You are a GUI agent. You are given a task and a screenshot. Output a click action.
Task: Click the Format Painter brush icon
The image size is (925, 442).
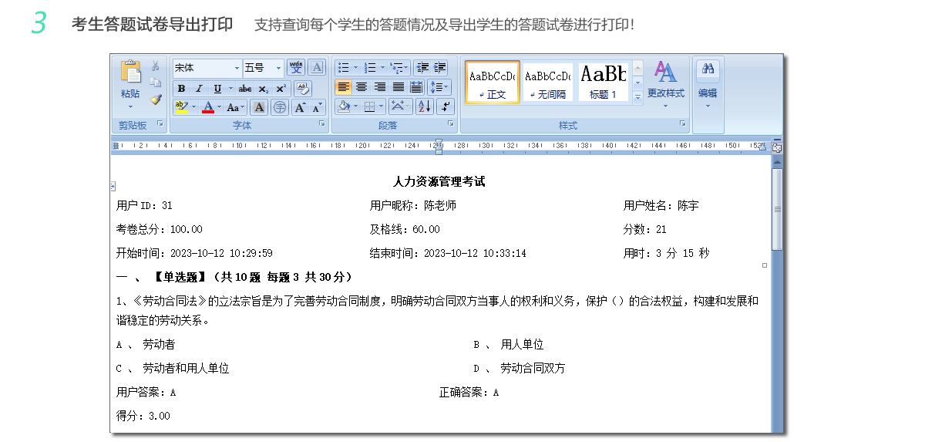(156, 100)
